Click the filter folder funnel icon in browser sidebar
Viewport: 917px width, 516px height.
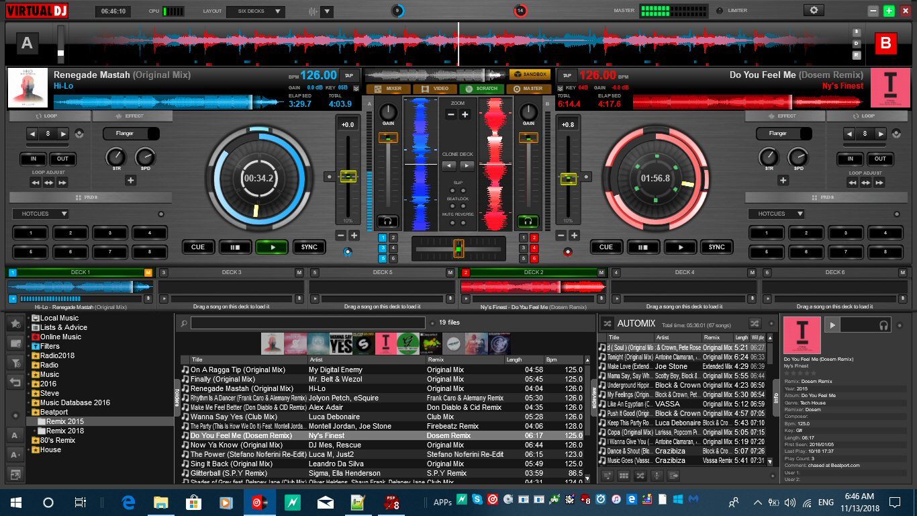(15, 362)
